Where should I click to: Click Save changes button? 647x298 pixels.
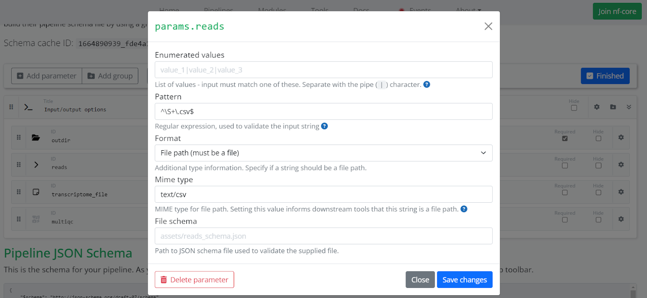tap(464, 279)
